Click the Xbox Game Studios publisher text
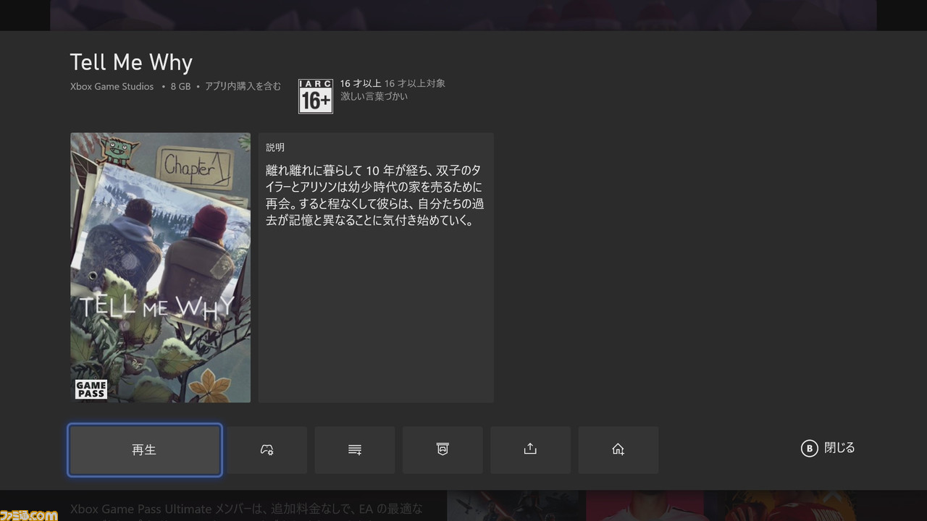 [x=112, y=86]
